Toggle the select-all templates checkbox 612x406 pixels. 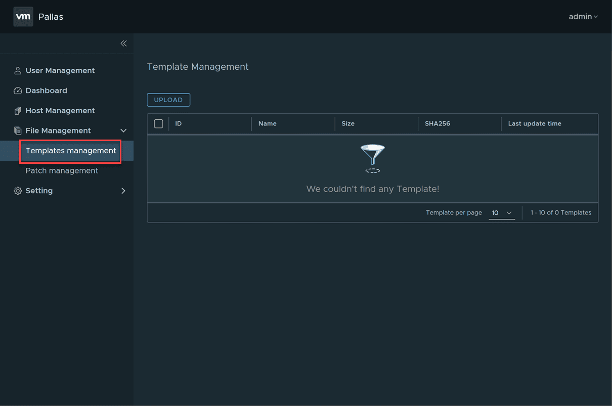coord(158,124)
